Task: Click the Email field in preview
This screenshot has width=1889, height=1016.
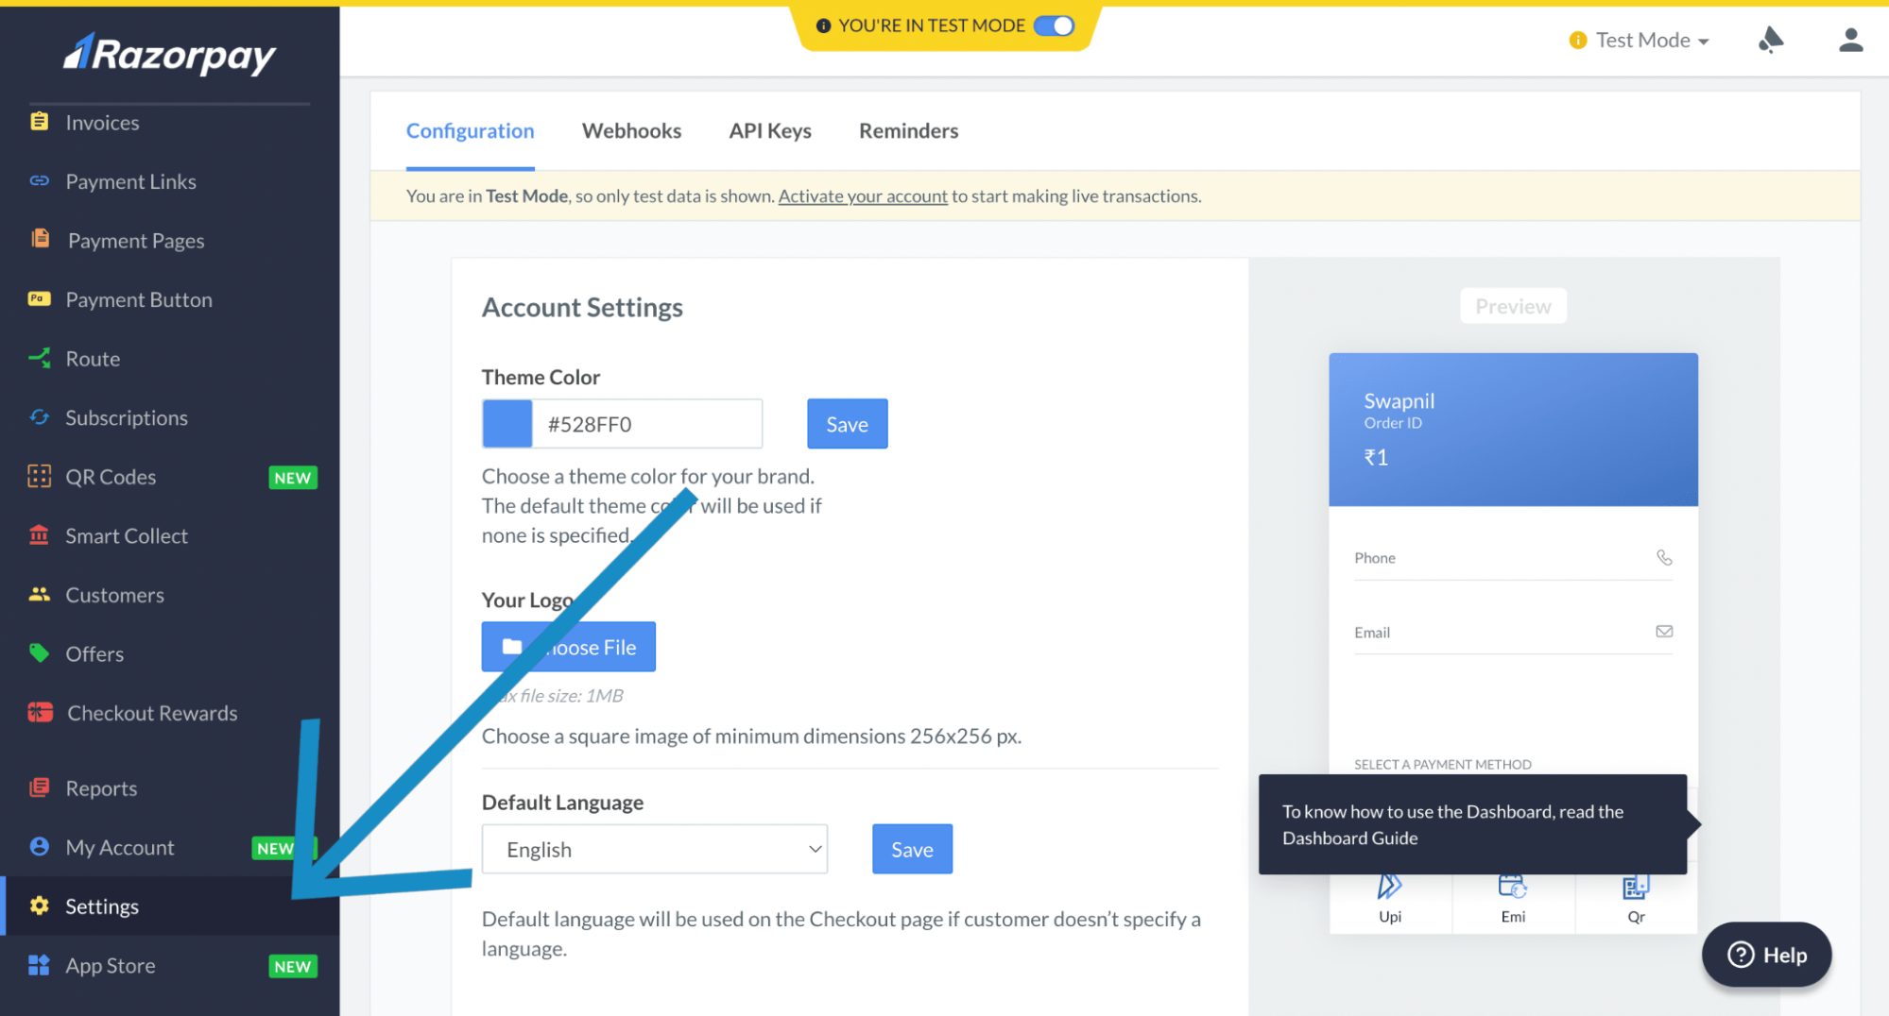Action: click(1513, 632)
